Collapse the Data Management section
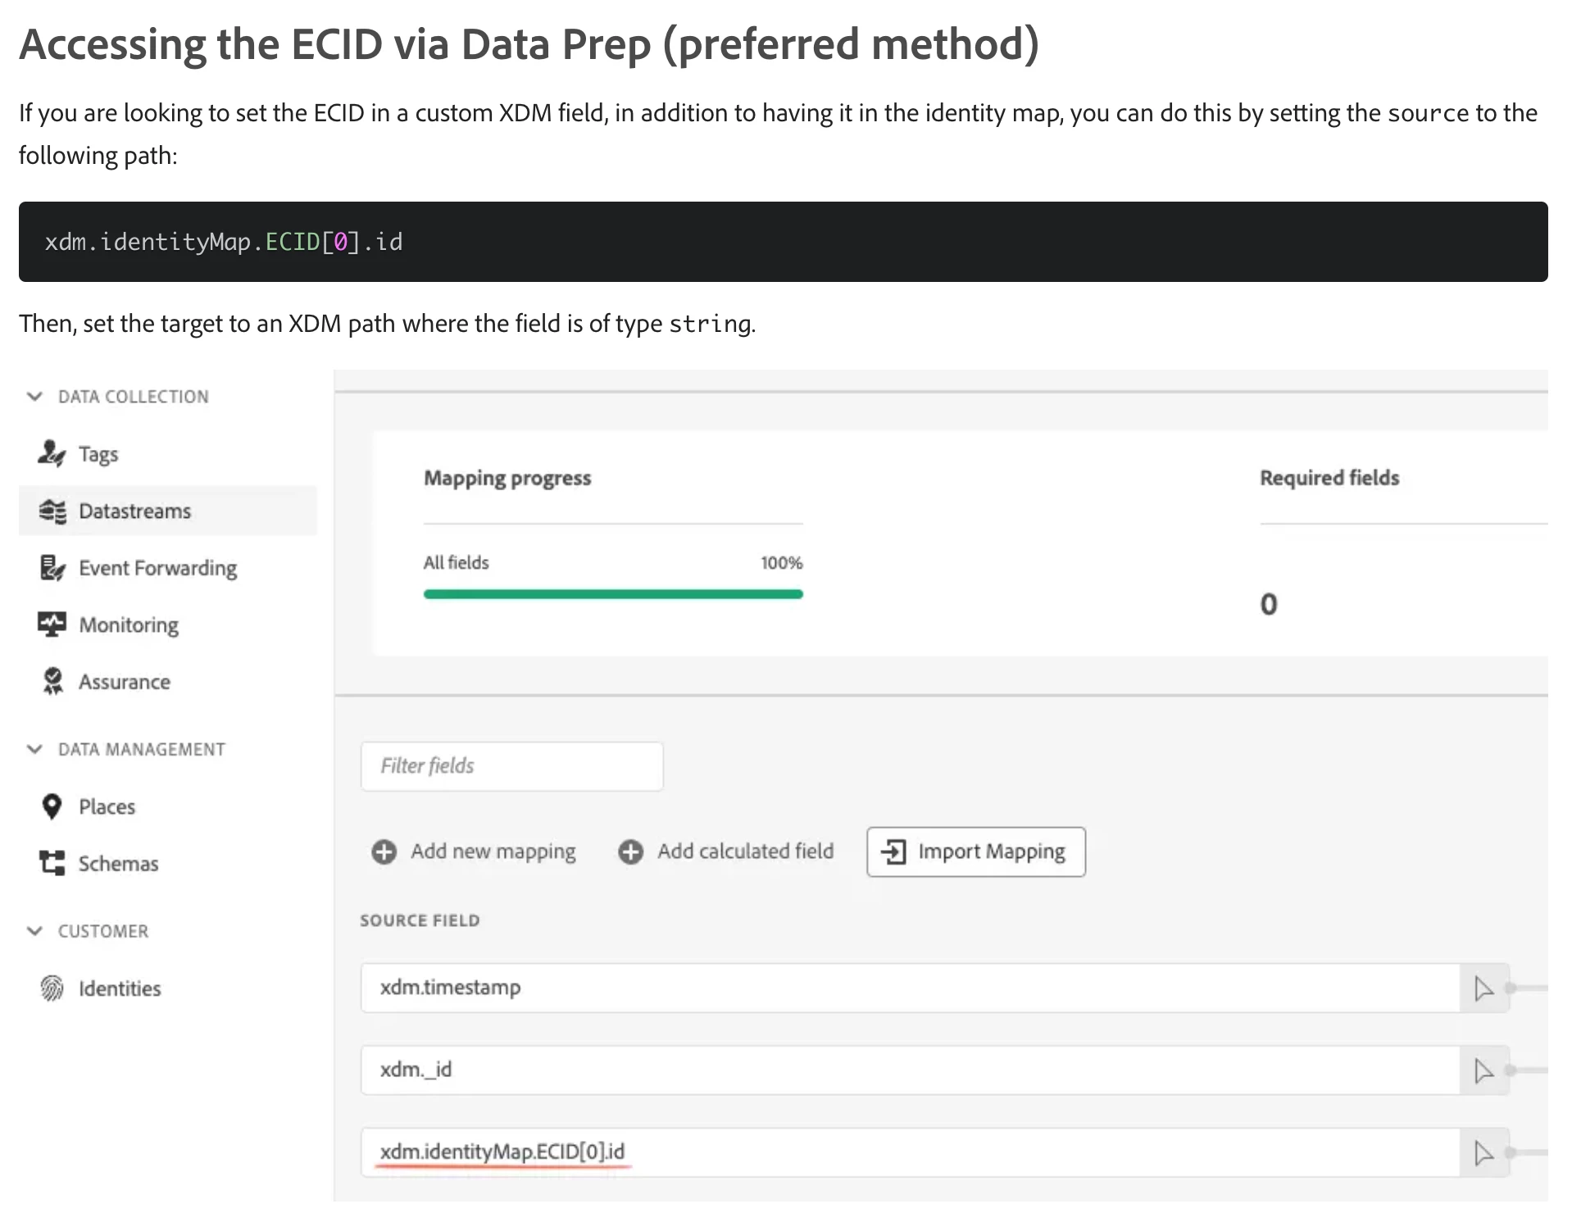This screenshot has width=1572, height=1213. click(34, 749)
